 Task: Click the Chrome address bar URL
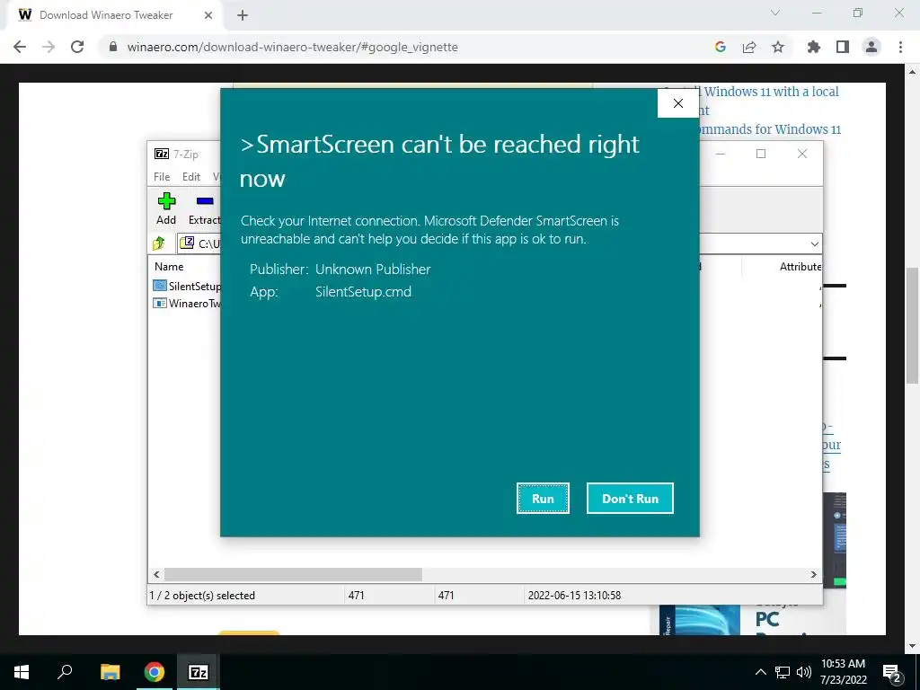[x=292, y=47]
